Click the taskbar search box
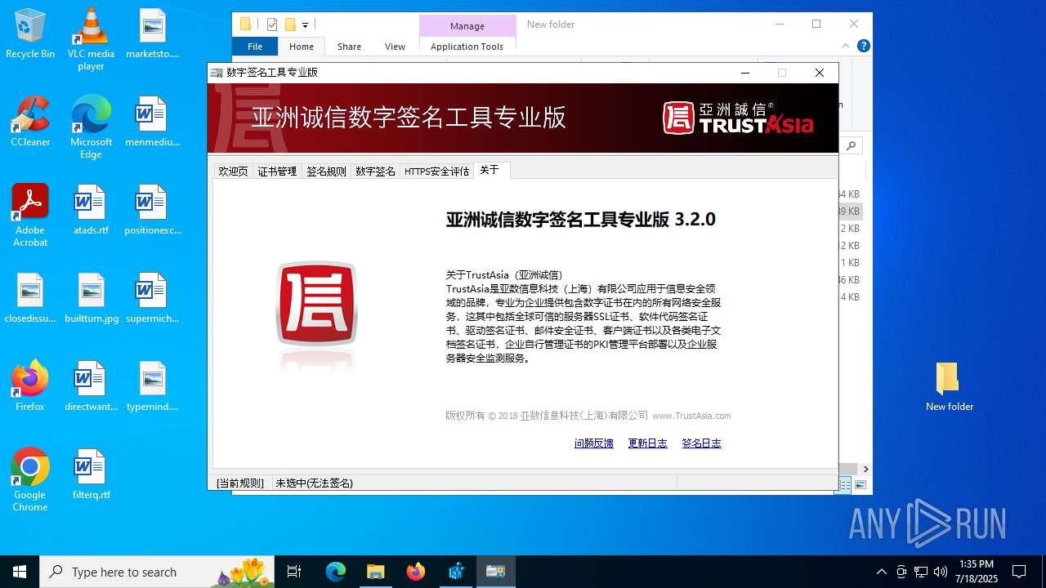The height and width of the screenshot is (588, 1046). (157, 572)
